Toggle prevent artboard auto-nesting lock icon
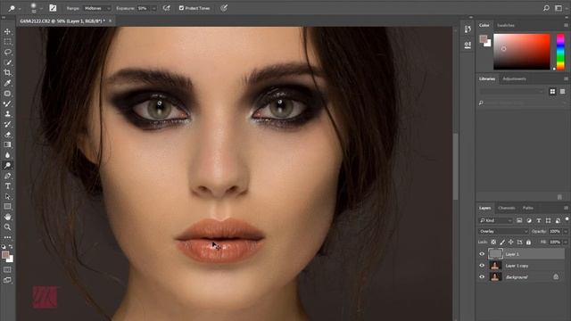Image resolution: width=571 pixels, height=321 pixels. [x=519, y=242]
